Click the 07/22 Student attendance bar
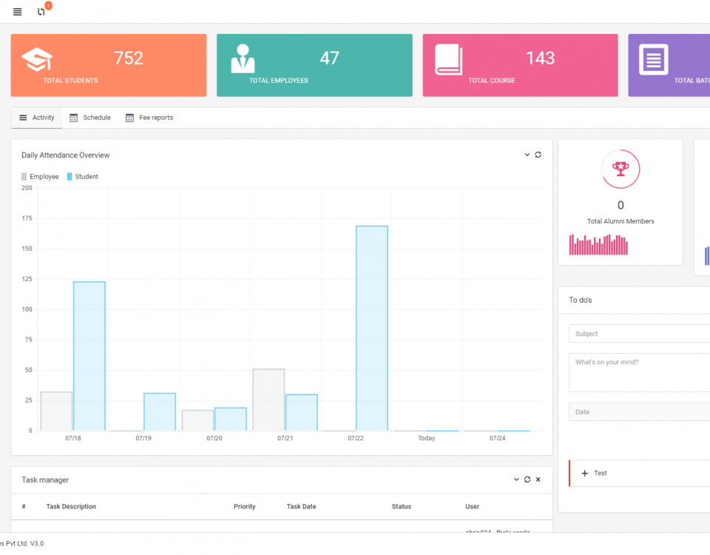Viewport: 710px width, 555px height. [371, 328]
